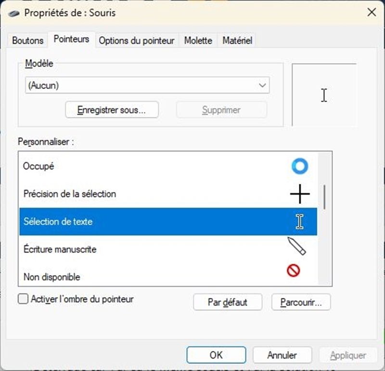Enable the pointer shadow checkbox
The image size is (385, 371).
pyautogui.click(x=23, y=299)
